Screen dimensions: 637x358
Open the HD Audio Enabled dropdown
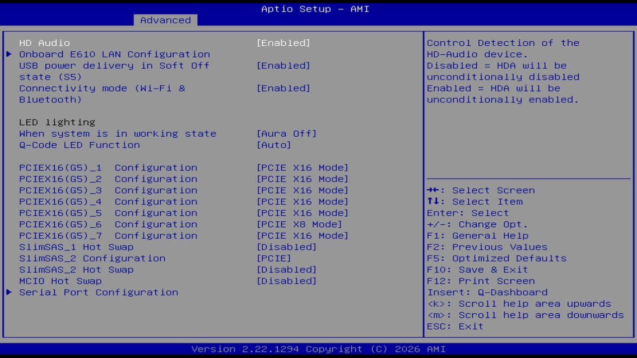click(x=283, y=43)
